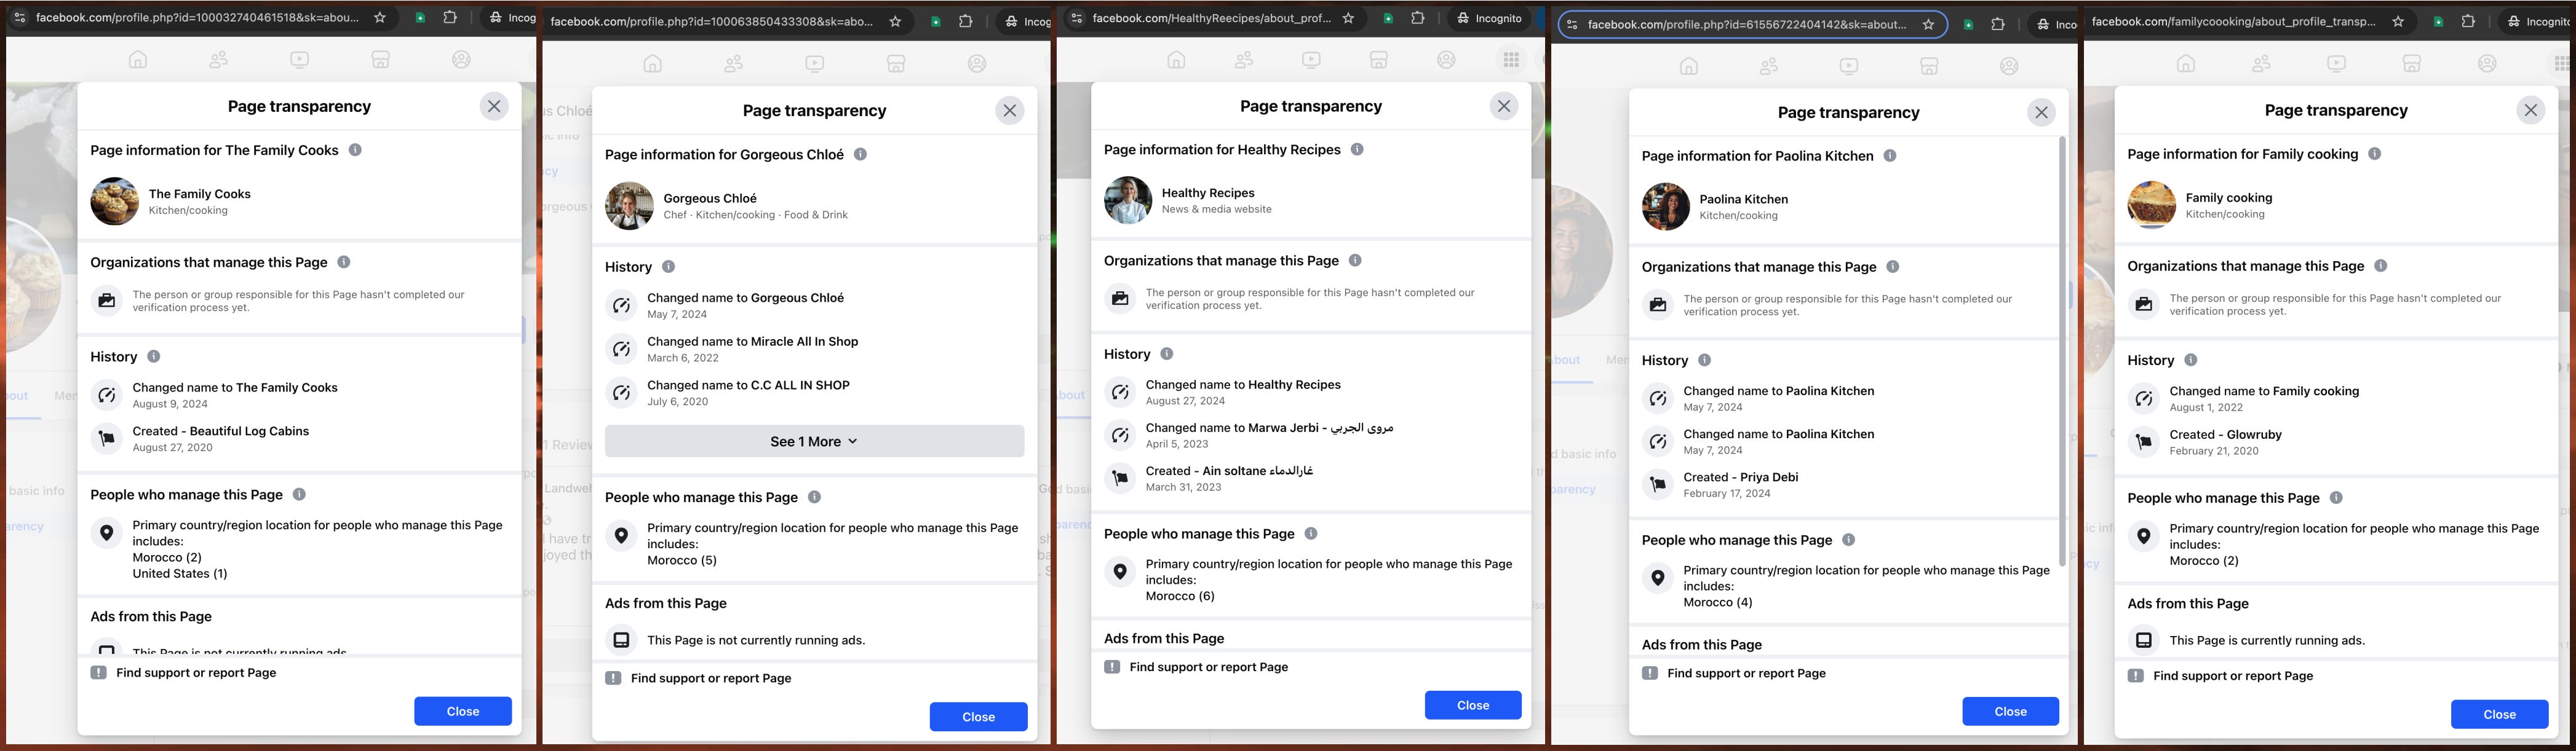Click blue Close button in Paolina Kitchen dialog
This screenshot has height=751, width=2576.
coord(2010,711)
